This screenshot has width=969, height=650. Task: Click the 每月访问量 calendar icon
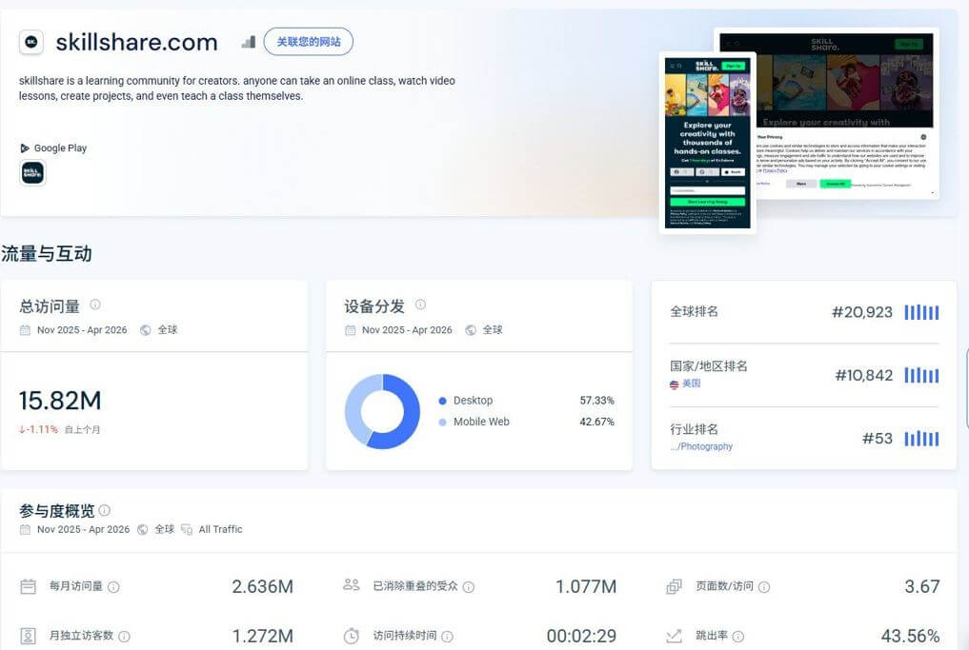click(29, 586)
